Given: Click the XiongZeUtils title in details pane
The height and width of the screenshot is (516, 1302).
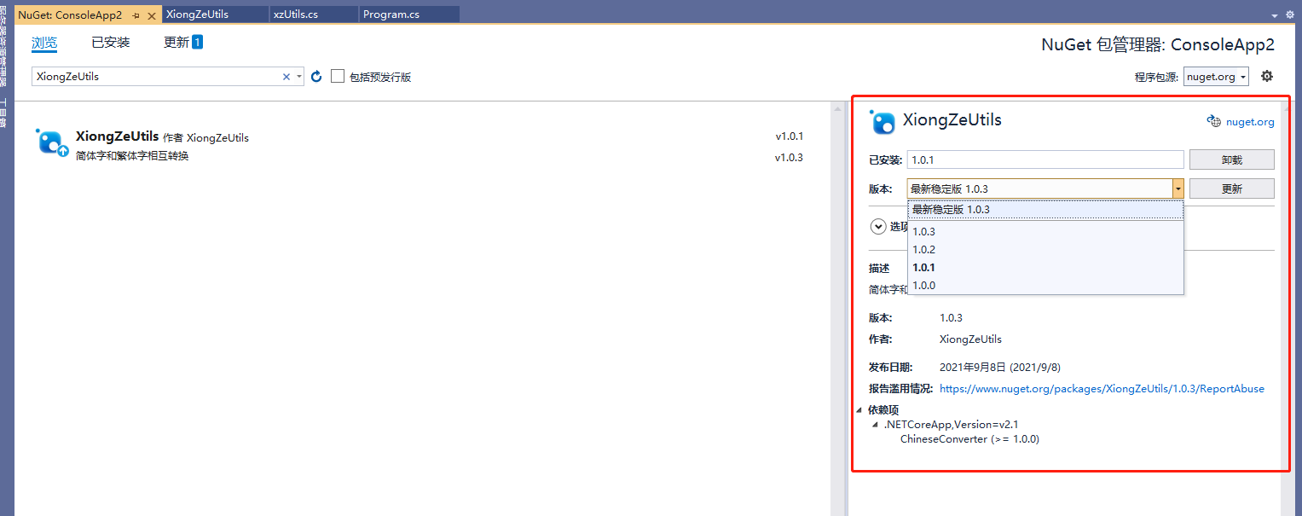Looking at the screenshot, I should tap(952, 120).
